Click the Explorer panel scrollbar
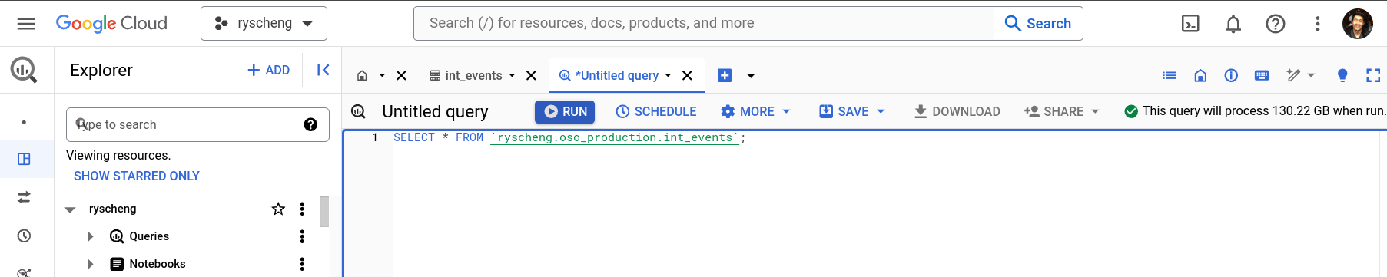The width and height of the screenshot is (1387, 277). click(x=324, y=212)
